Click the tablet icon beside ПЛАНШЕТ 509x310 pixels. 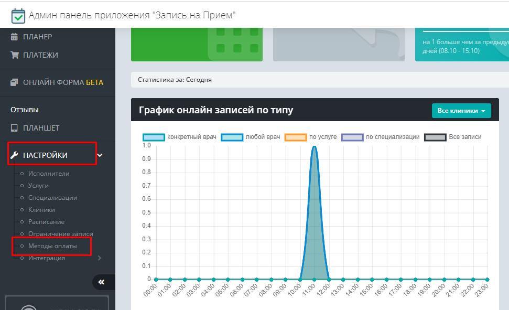(x=15, y=128)
